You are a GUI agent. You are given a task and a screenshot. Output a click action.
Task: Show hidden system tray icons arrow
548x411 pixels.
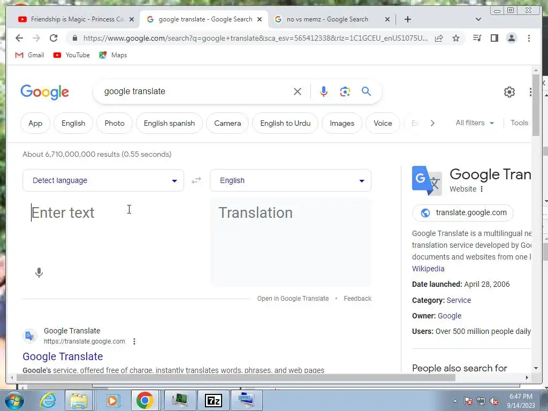[455, 401]
